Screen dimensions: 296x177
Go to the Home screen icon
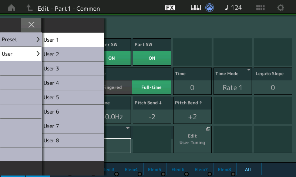coord(11,8)
